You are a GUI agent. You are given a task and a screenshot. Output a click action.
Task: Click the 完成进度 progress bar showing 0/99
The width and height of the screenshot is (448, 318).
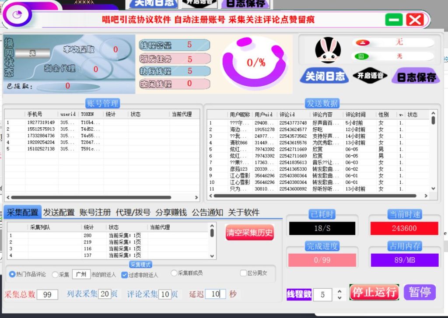coord(322,260)
